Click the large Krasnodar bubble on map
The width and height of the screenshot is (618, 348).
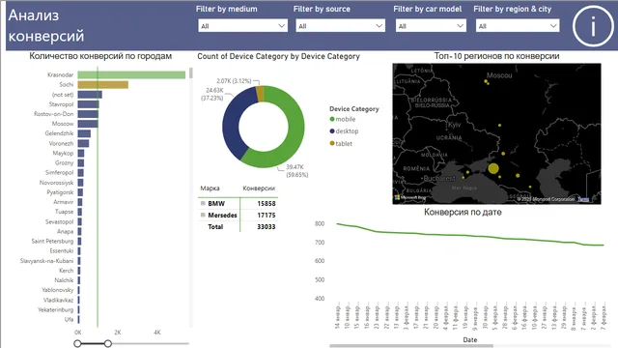493,169
